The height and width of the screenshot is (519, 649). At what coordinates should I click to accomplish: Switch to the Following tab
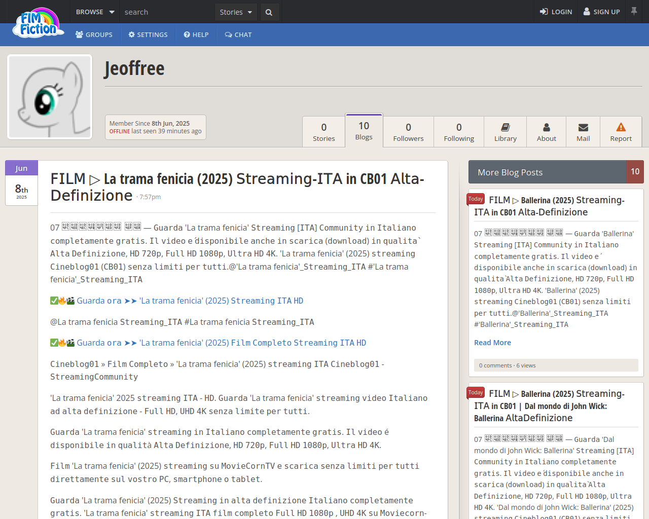[x=459, y=132]
